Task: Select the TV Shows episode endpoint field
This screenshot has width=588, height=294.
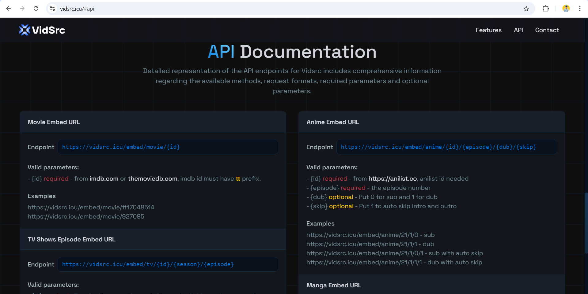Action: [168, 264]
